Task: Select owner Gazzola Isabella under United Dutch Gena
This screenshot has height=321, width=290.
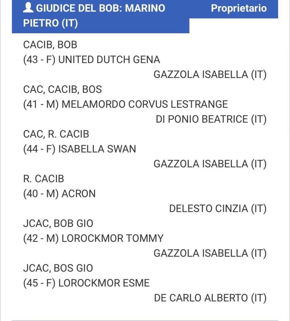Action: [210, 75]
